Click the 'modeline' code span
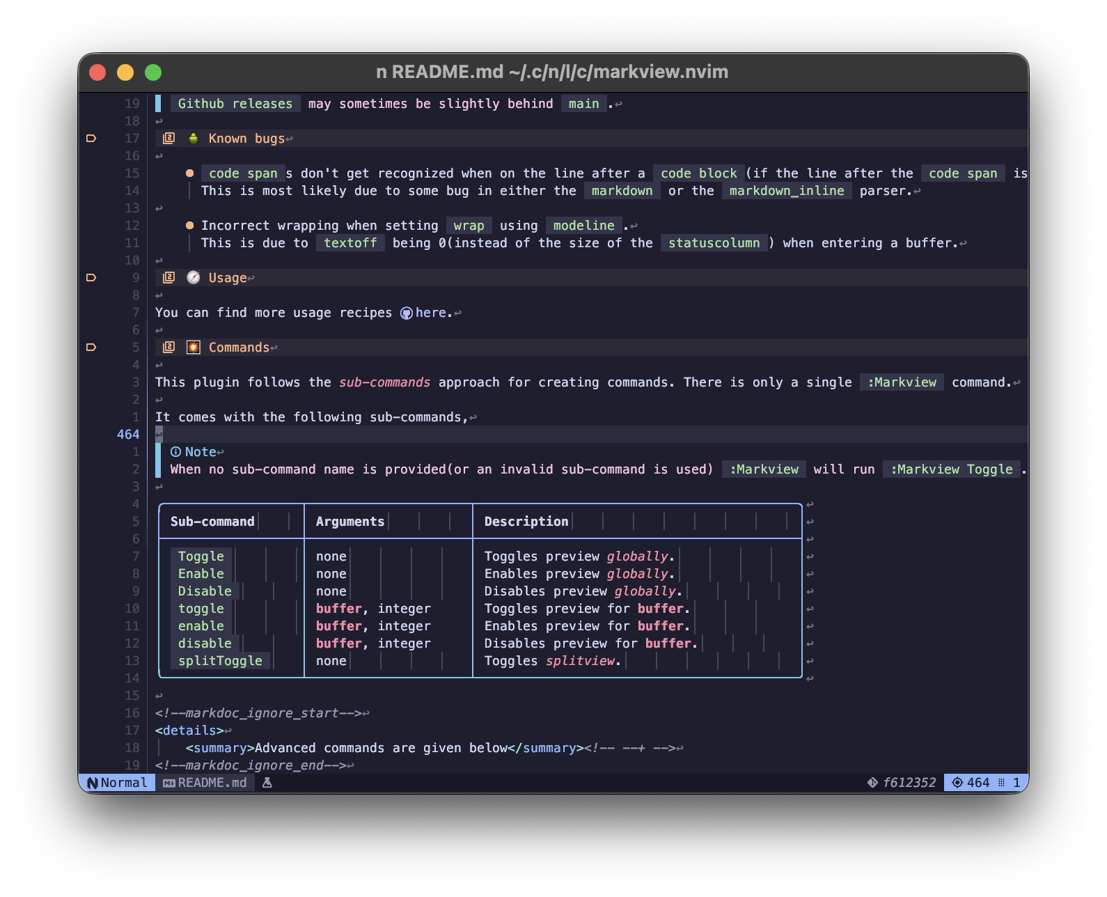The height and width of the screenshot is (897, 1107). click(584, 226)
